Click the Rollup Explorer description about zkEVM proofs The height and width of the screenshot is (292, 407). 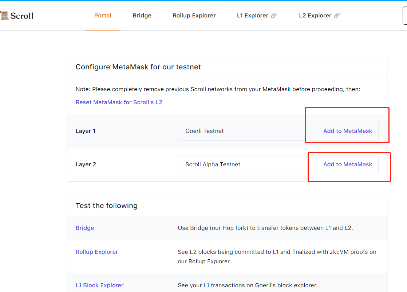click(277, 256)
